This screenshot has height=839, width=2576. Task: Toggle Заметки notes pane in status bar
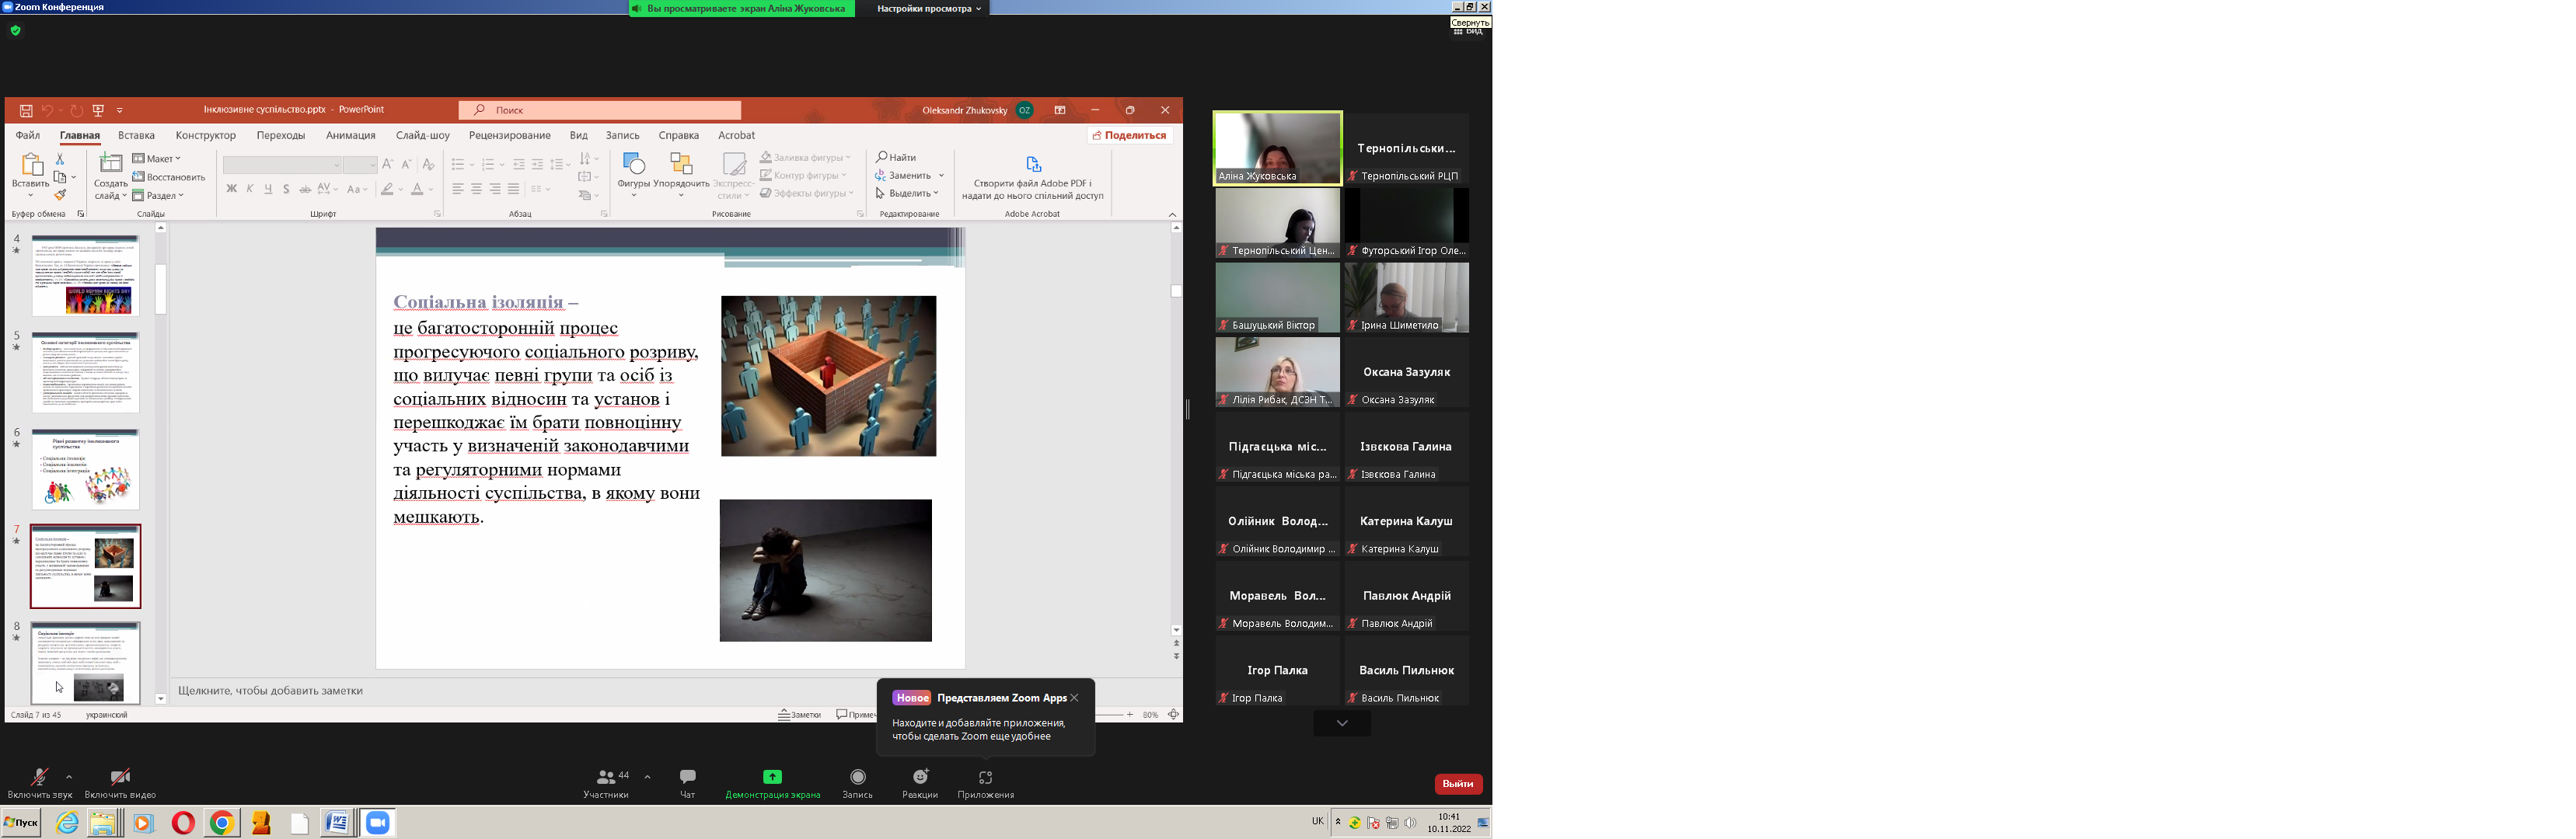(800, 714)
